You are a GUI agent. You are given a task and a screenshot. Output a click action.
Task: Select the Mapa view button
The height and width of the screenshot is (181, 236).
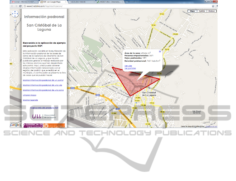pyautogui.click(x=192, y=11)
